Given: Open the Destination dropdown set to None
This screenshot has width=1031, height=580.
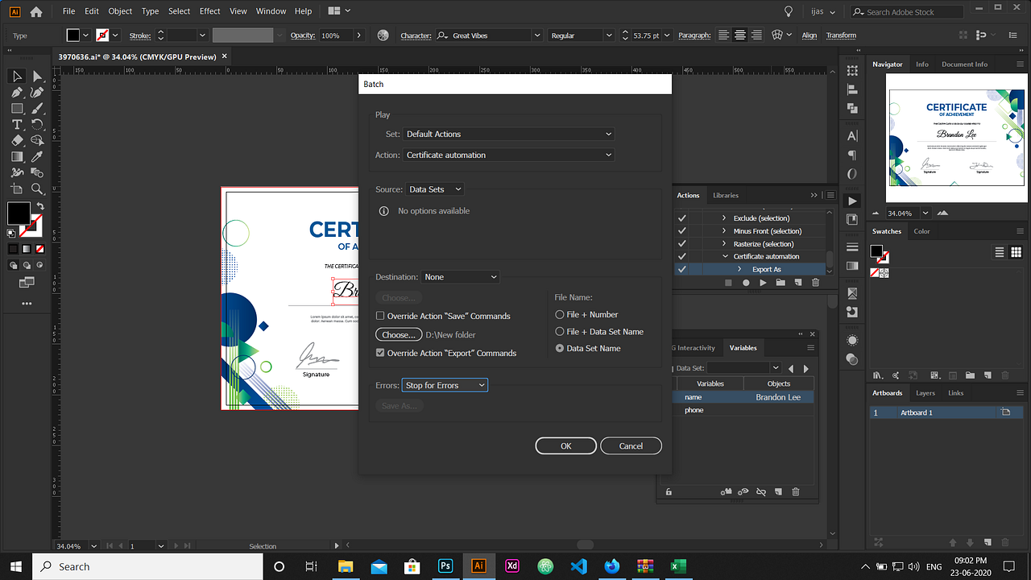Looking at the screenshot, I should click(460, 276).
